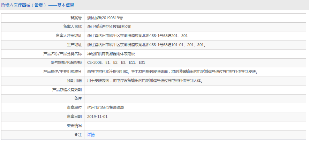Select product name 神经和肌肉刺激器用体表电极
This screenshot has width=309, height=142.
click(111, 54)
